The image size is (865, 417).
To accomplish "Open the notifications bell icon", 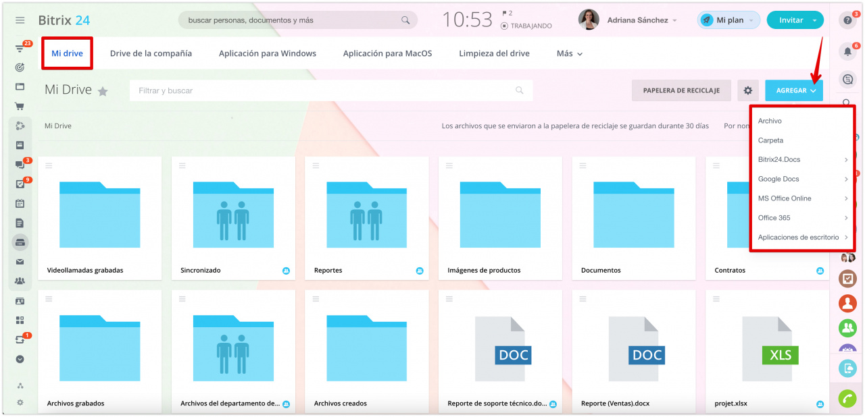I will tap(847, 51).
